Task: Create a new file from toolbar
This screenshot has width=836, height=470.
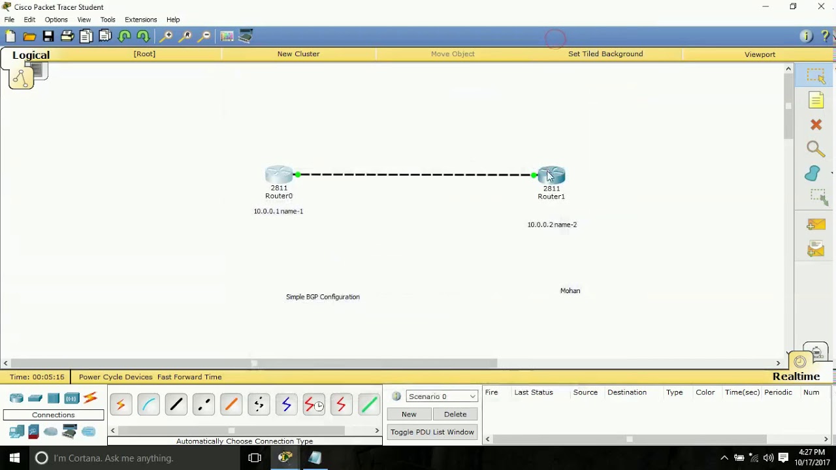Action: tap(10, 37)
